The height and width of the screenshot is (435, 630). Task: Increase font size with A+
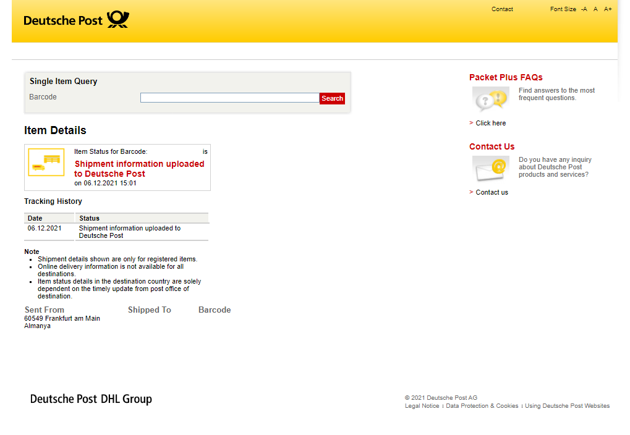pos(608,9)
